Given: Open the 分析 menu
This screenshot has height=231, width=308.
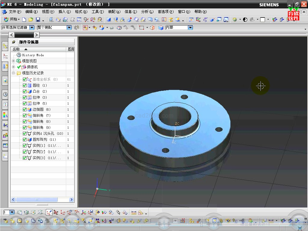Looking at the screenshot, I should 147,12.
